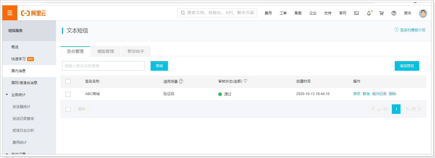Click the 添加签名 button
Image resolution: width=435 pixels, height=158 pixels.
407,66
